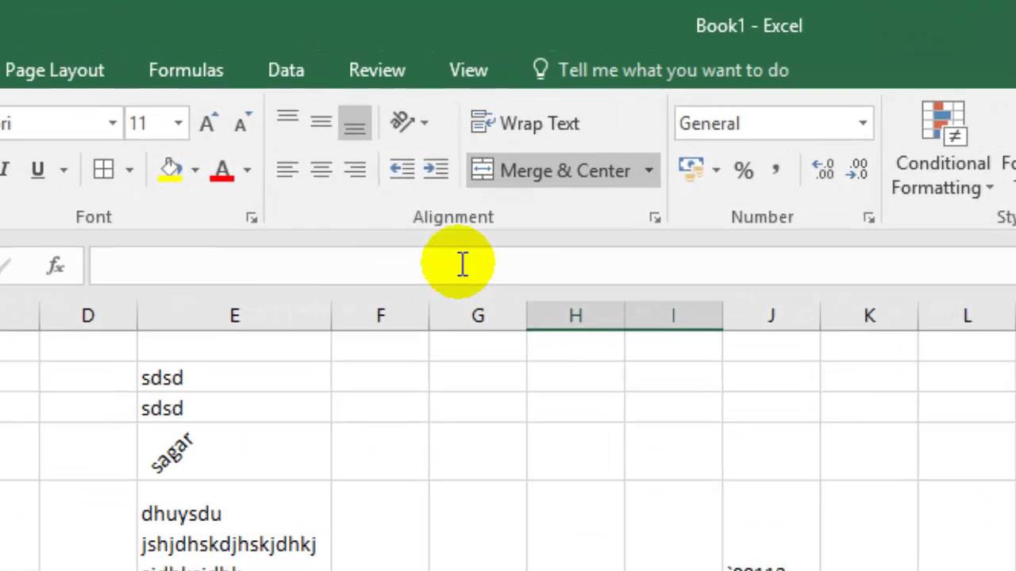Open Number format dialog launcher
Viewport: 1016px width, 571px height.
(x=869, y=217)
